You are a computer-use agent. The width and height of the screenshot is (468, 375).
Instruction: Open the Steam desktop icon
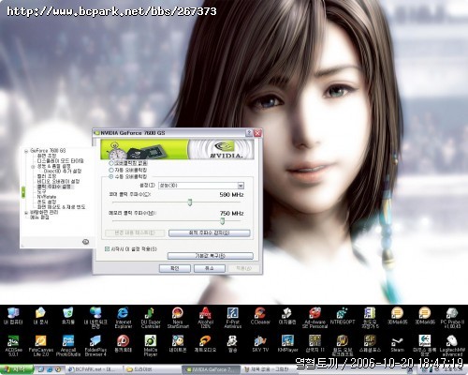pyautogui.click(x=397, y=344)
